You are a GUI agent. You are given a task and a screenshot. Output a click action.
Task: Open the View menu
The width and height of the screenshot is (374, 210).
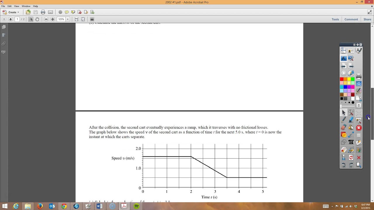[17, 6]
